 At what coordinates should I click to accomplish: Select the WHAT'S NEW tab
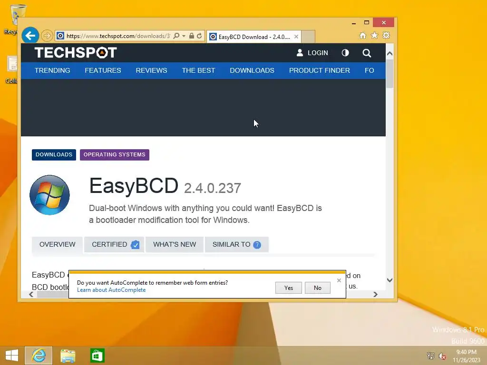[175, 245]
